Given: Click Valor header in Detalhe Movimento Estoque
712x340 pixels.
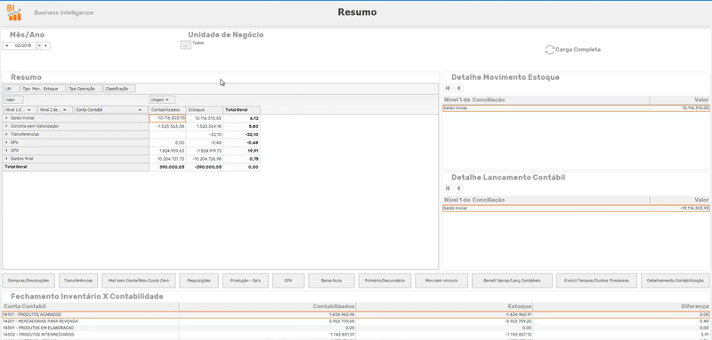Looking at the screenshot, I should [x=680, y=99].
